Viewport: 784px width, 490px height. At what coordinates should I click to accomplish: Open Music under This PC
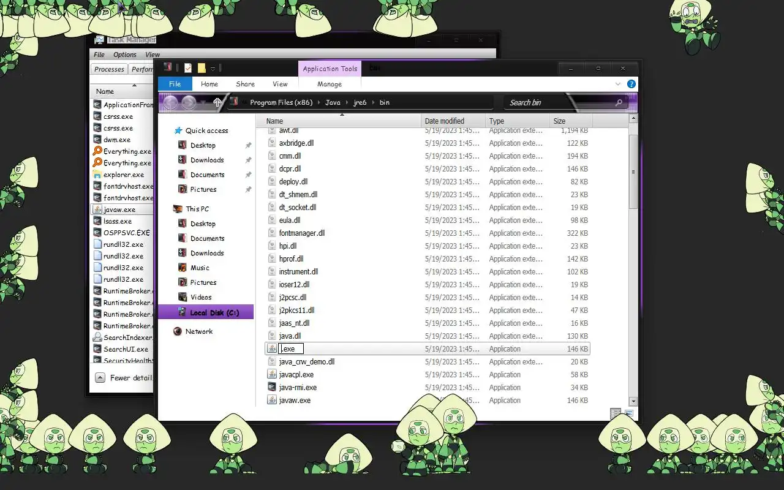tap(200, 268)
